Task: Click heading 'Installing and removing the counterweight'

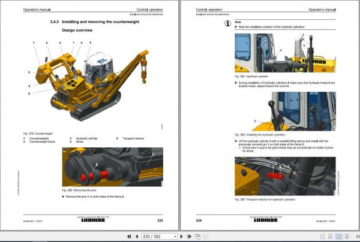Action: click(101, 22)
